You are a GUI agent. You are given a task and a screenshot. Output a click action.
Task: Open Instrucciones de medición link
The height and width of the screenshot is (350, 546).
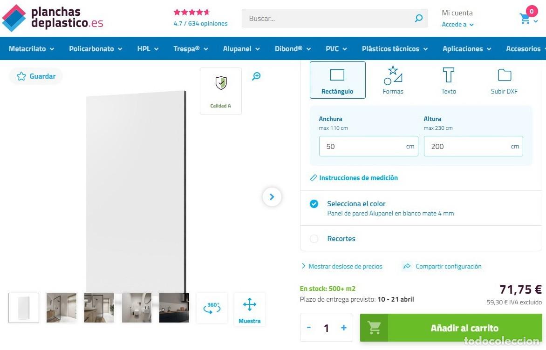tap(354, 178)
